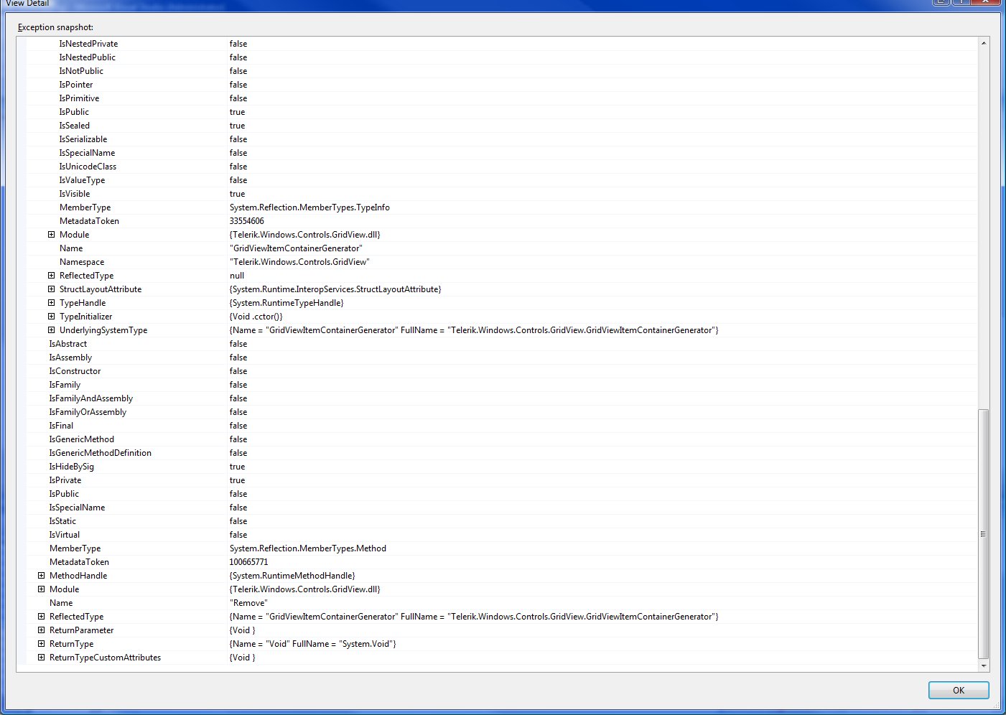
Task: Click the MetadataToken value 100665771
Action: 248,562
